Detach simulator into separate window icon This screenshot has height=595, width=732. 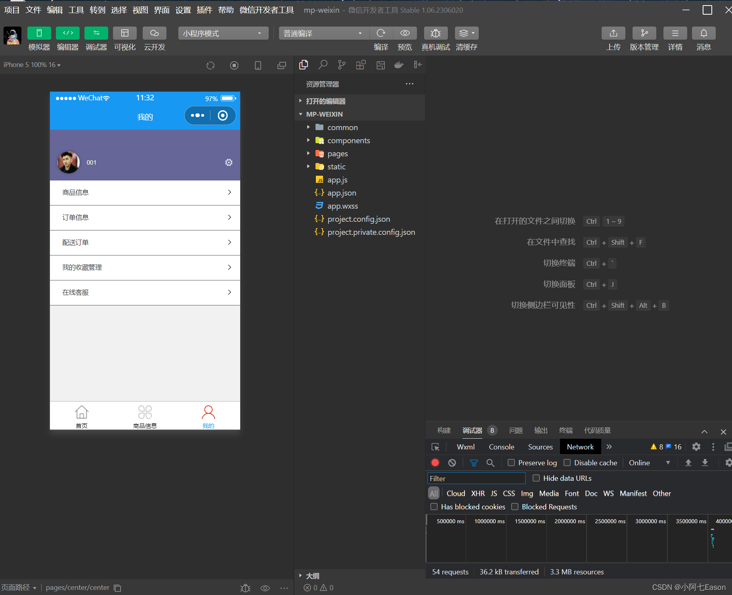coord(282,65)
